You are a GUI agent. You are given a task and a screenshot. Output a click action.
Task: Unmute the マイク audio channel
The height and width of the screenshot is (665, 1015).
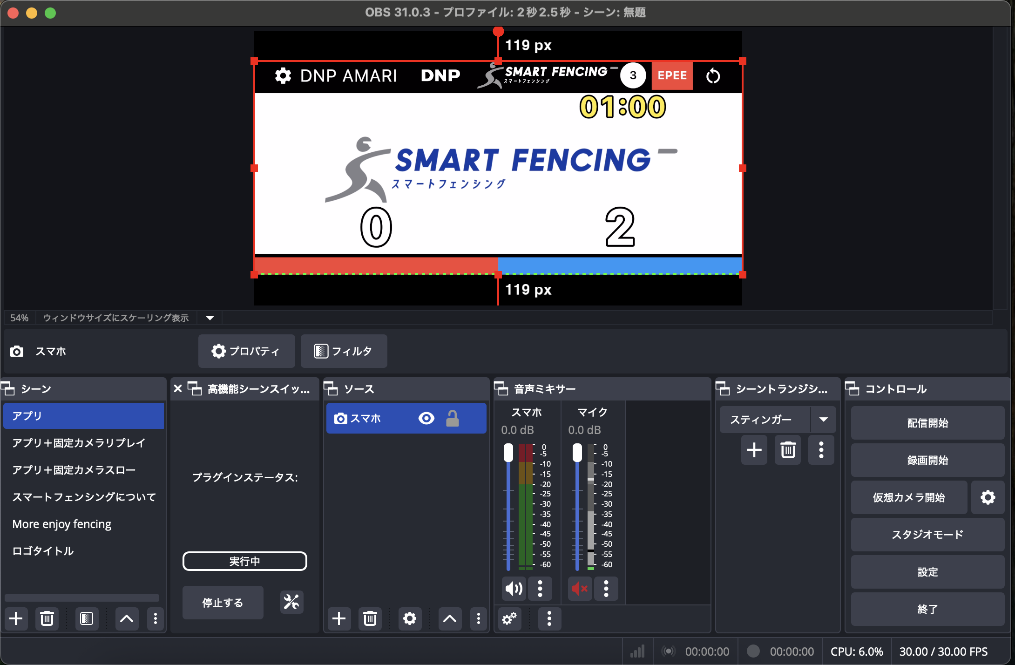tap(580, 589)
